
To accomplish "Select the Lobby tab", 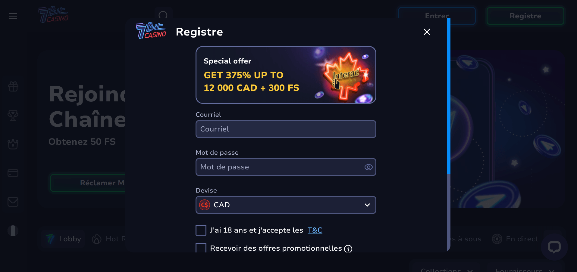I will (x=63, y=239).
